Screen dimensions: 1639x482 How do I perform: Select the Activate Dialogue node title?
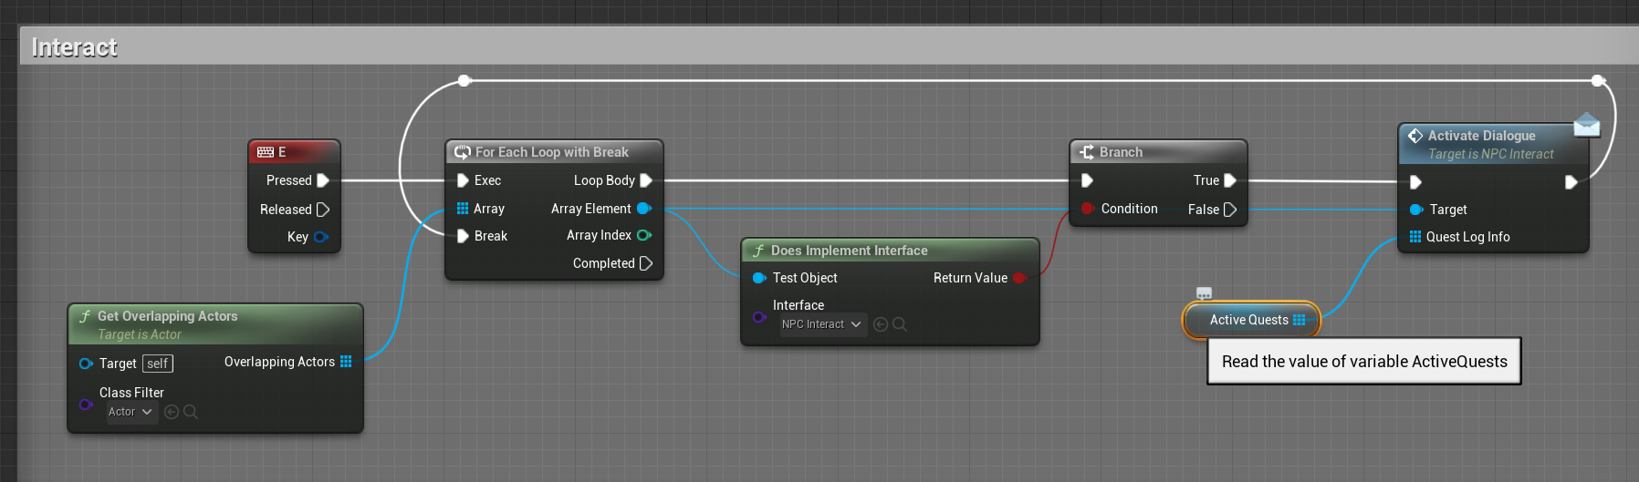click(1482, 136)
